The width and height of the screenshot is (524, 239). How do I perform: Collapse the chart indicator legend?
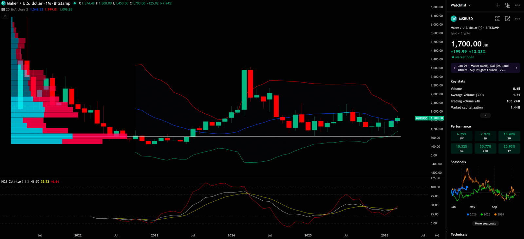pyautogui.click(x=5, y=16)
